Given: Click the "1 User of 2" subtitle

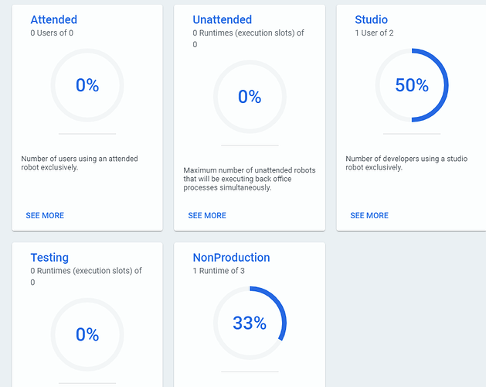Looking at the screenshot, I should point(375,33).
